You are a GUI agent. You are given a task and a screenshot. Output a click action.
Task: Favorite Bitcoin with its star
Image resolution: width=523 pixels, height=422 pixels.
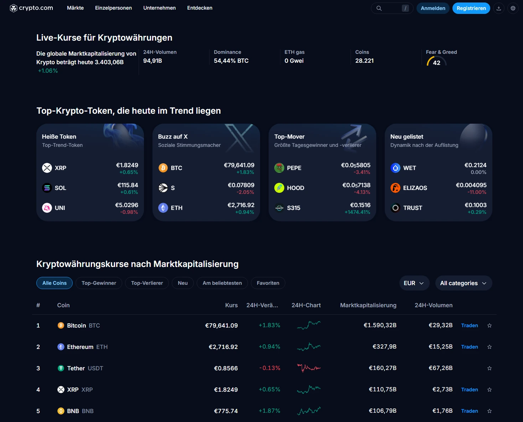[490, 325]
